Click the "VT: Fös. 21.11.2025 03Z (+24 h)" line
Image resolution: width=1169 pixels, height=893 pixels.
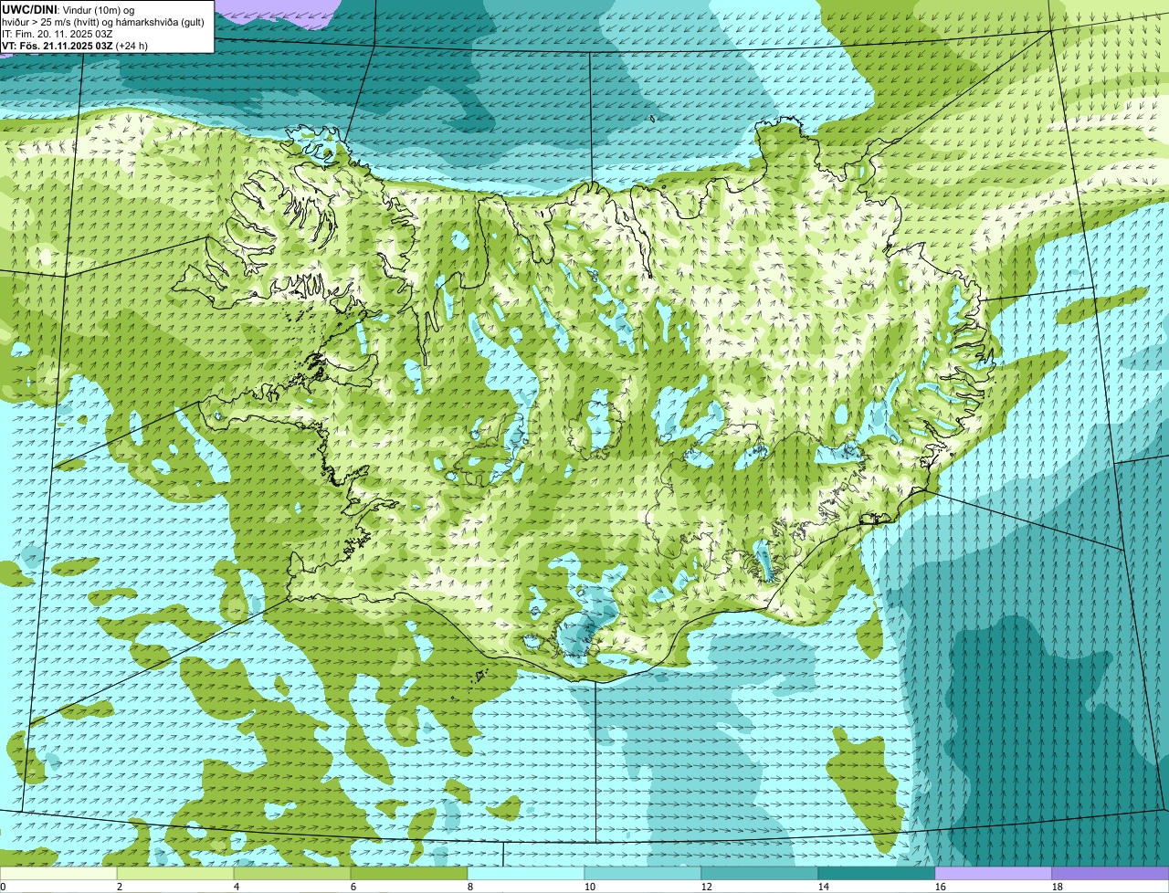coord(75,46)
